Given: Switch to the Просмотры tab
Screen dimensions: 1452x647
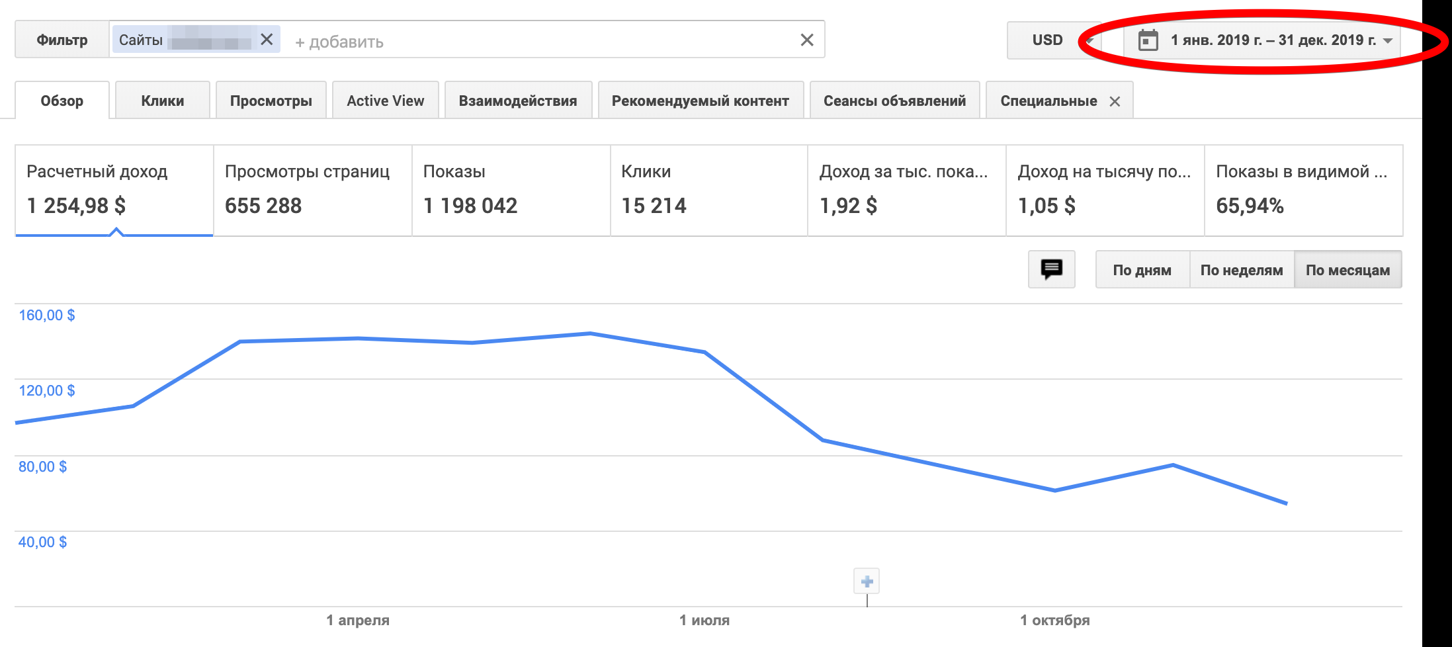Looking at the screenshot, I should pyautogui.click(x=271, y=101).
